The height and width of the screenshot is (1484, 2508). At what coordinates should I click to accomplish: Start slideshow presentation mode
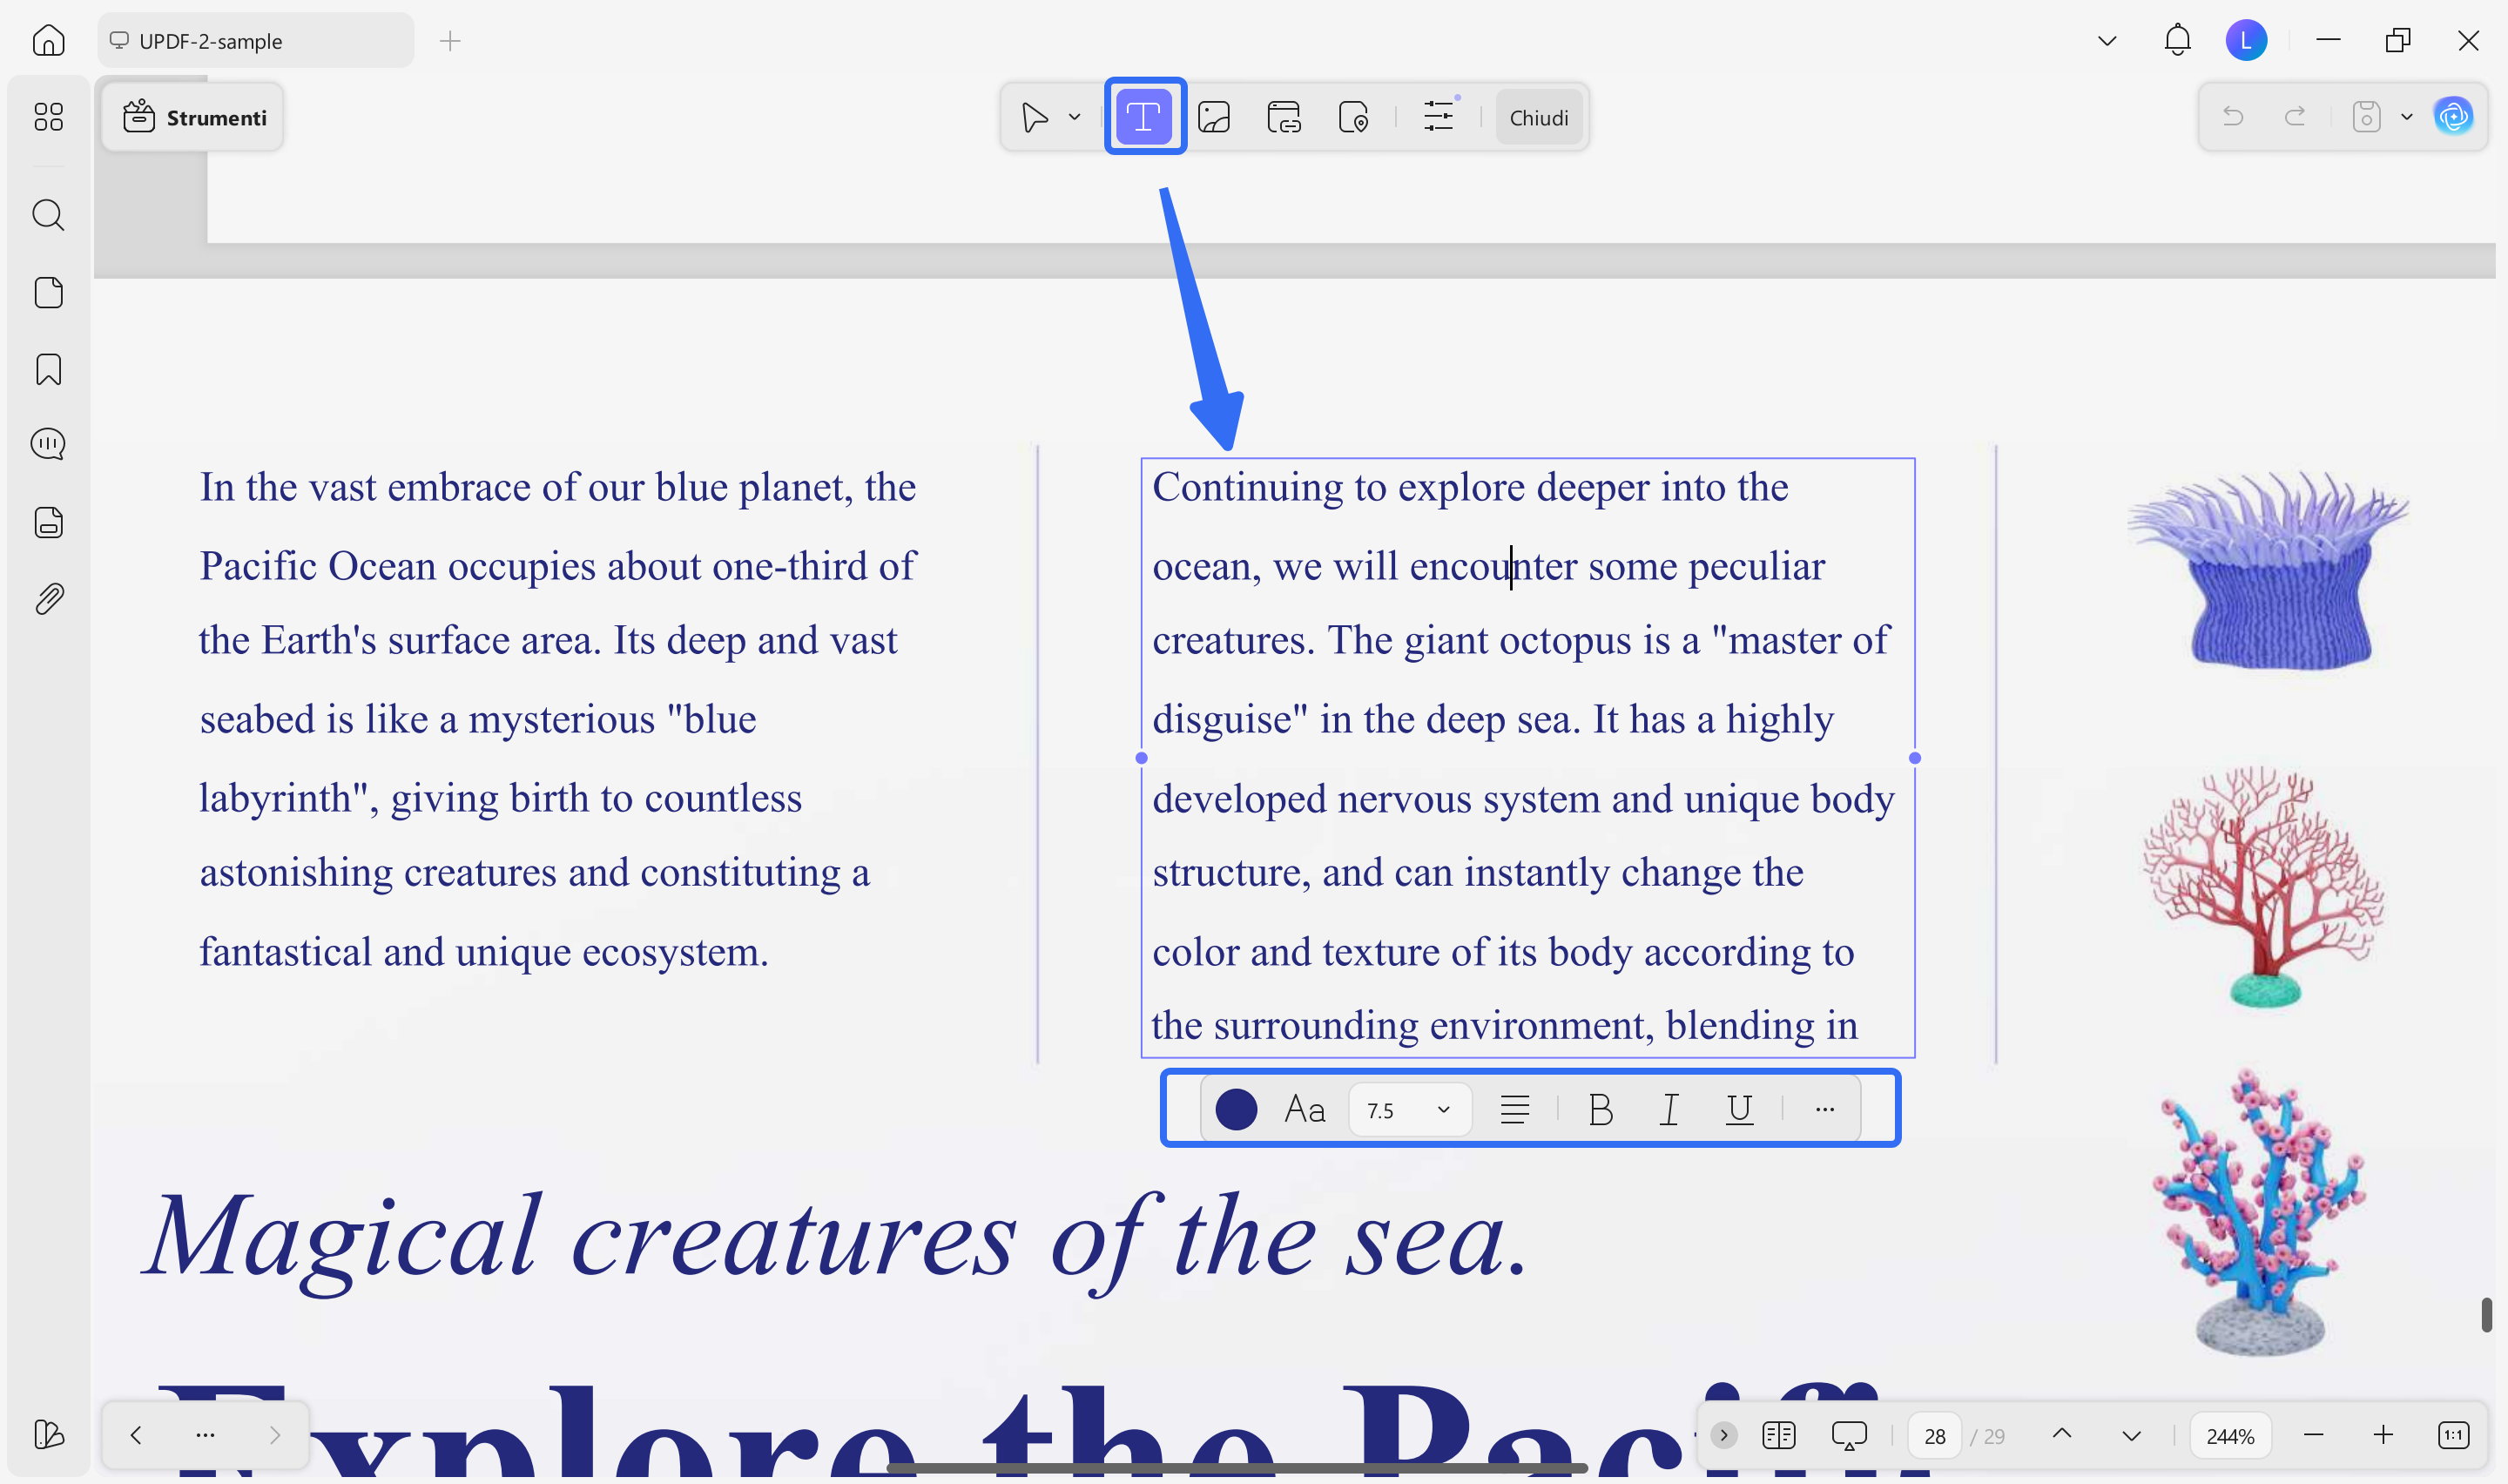tap(1848, 1435)
